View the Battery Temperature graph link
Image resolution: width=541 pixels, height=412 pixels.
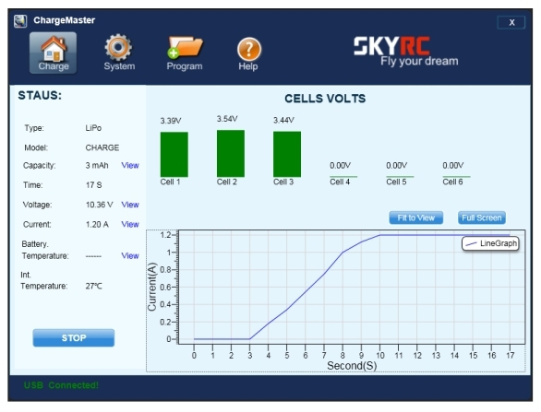(x=130, y=255)
